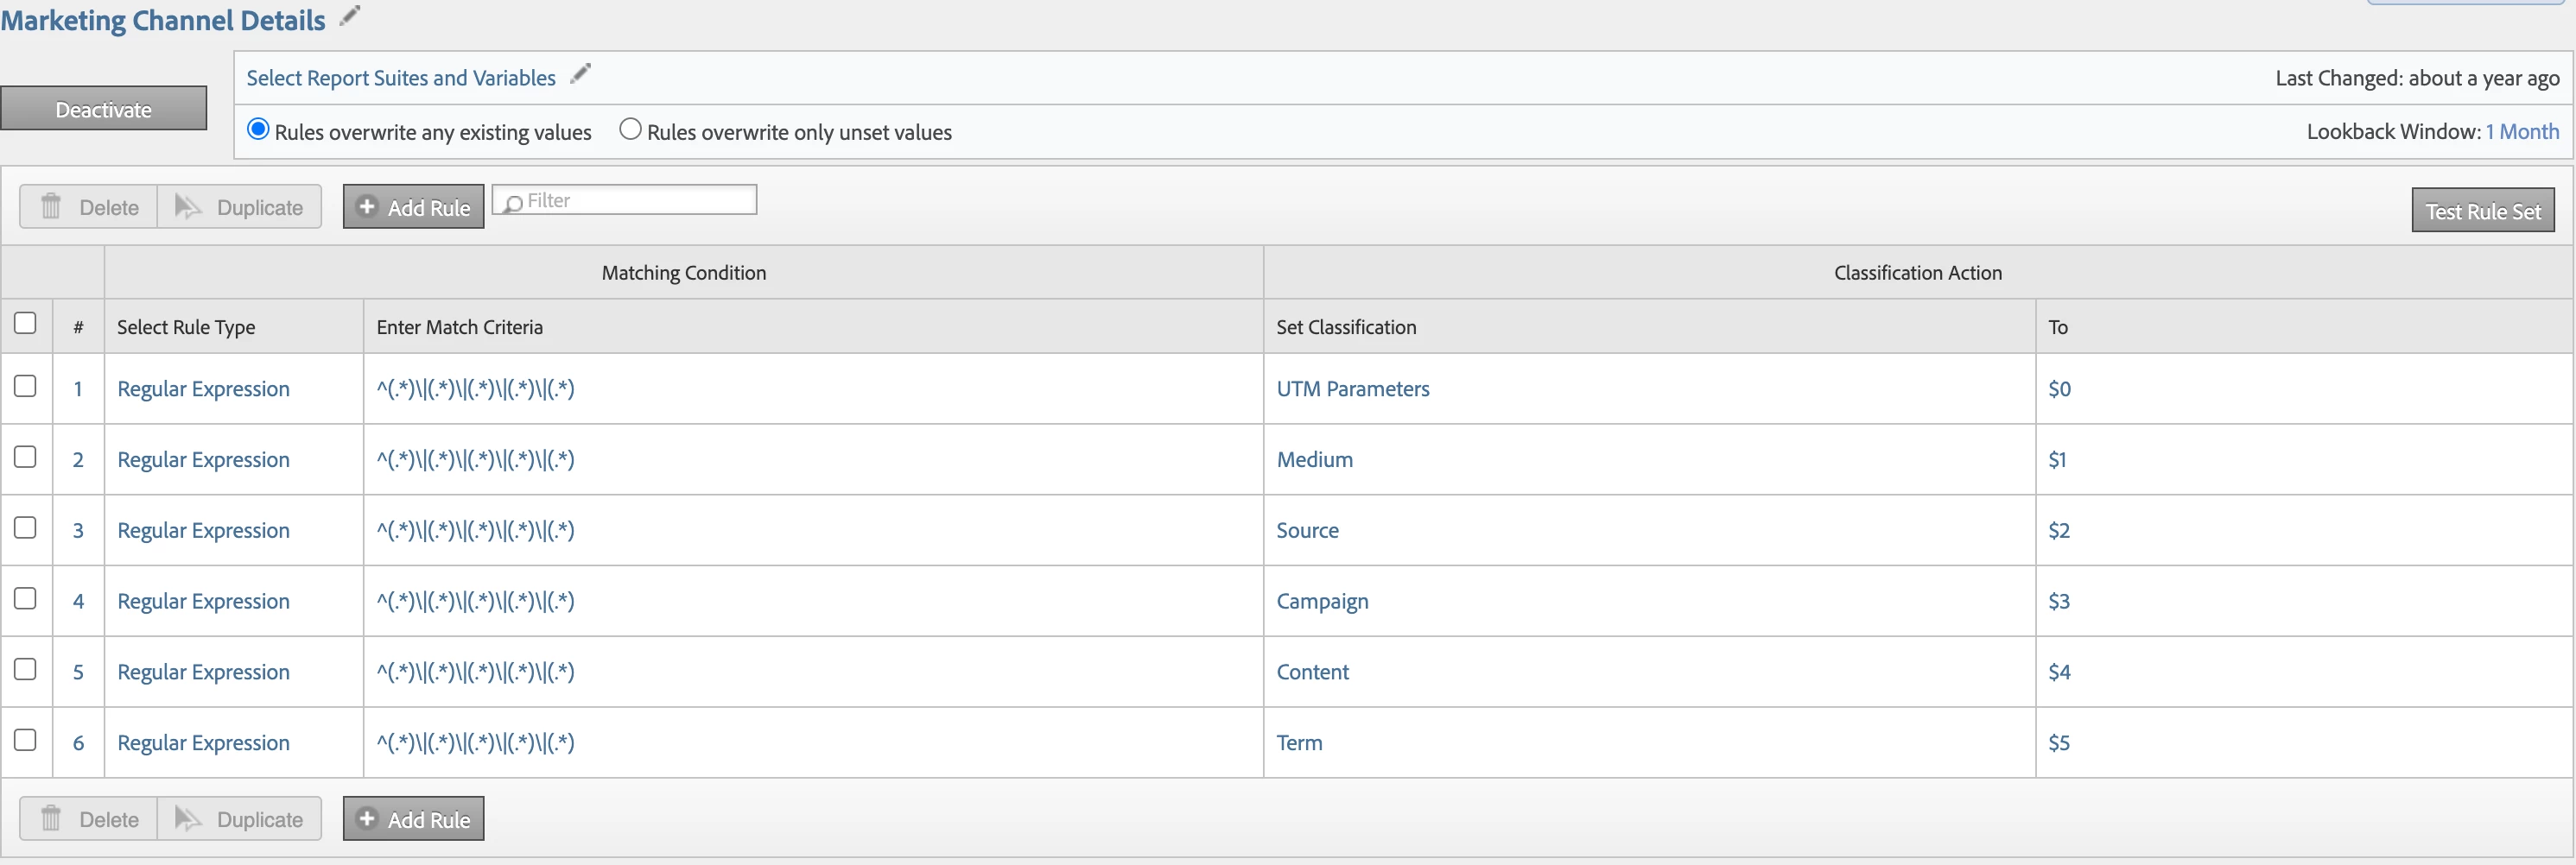Open the 'Select Report Suites and Variables' link
Viewport: 2576px width, 865px height.
[400, 78]
